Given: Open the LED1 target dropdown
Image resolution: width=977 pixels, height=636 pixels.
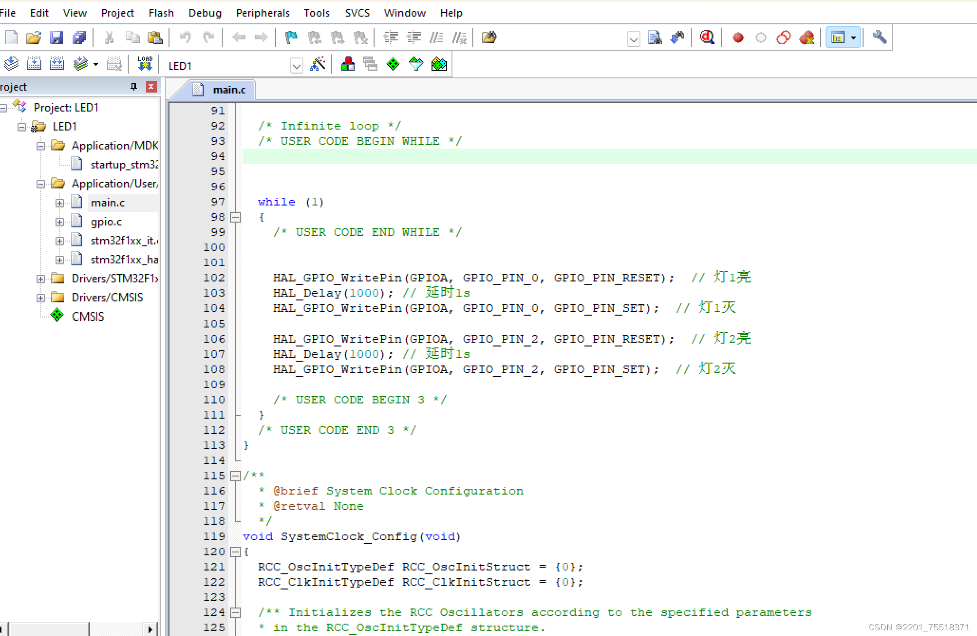Looking at the screenshot, I should coord(297,66).
